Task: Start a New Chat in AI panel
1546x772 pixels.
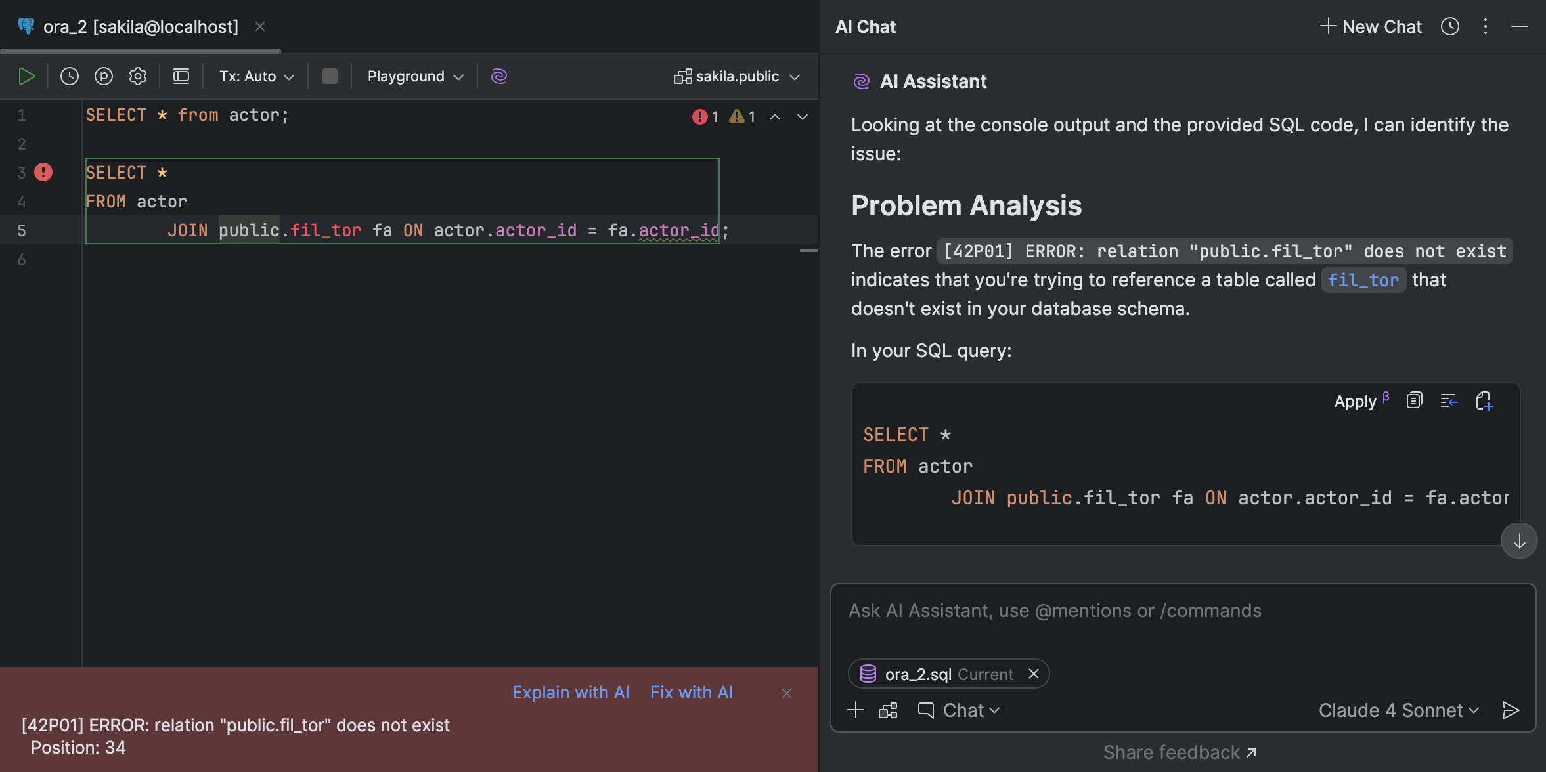Action: tap(1369, 26)
